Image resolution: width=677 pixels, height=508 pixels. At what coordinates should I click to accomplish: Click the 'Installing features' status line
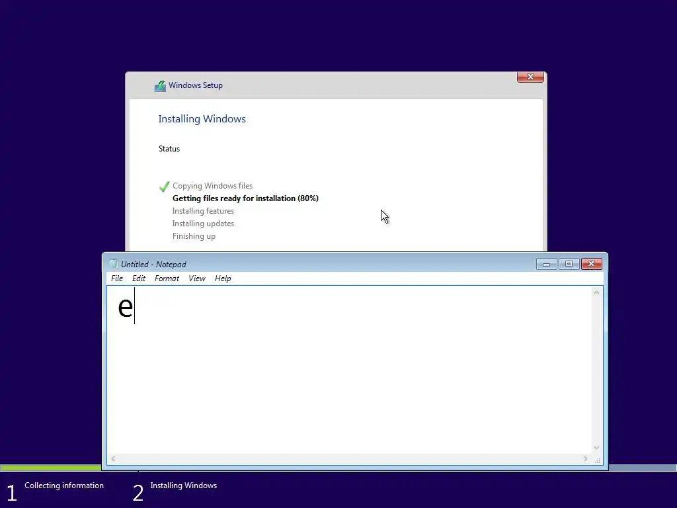(x=203, y=211)
